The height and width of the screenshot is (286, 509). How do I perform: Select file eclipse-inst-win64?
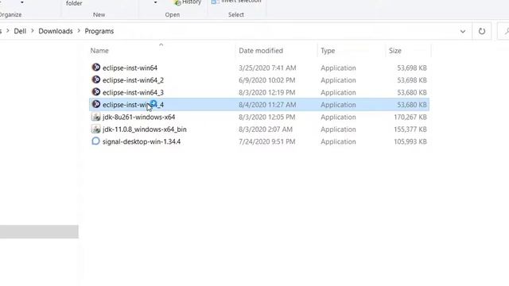tap(130, 68)
